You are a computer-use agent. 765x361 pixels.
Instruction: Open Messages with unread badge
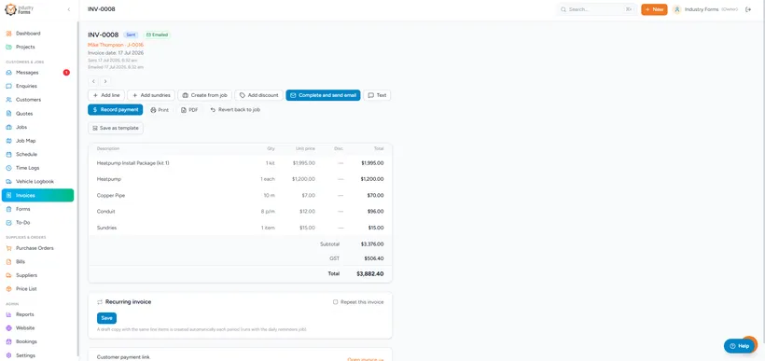37,72
